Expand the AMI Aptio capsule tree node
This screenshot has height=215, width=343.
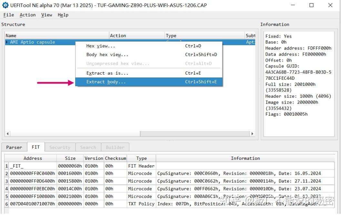pyautogui.click(x=7, y=42)
